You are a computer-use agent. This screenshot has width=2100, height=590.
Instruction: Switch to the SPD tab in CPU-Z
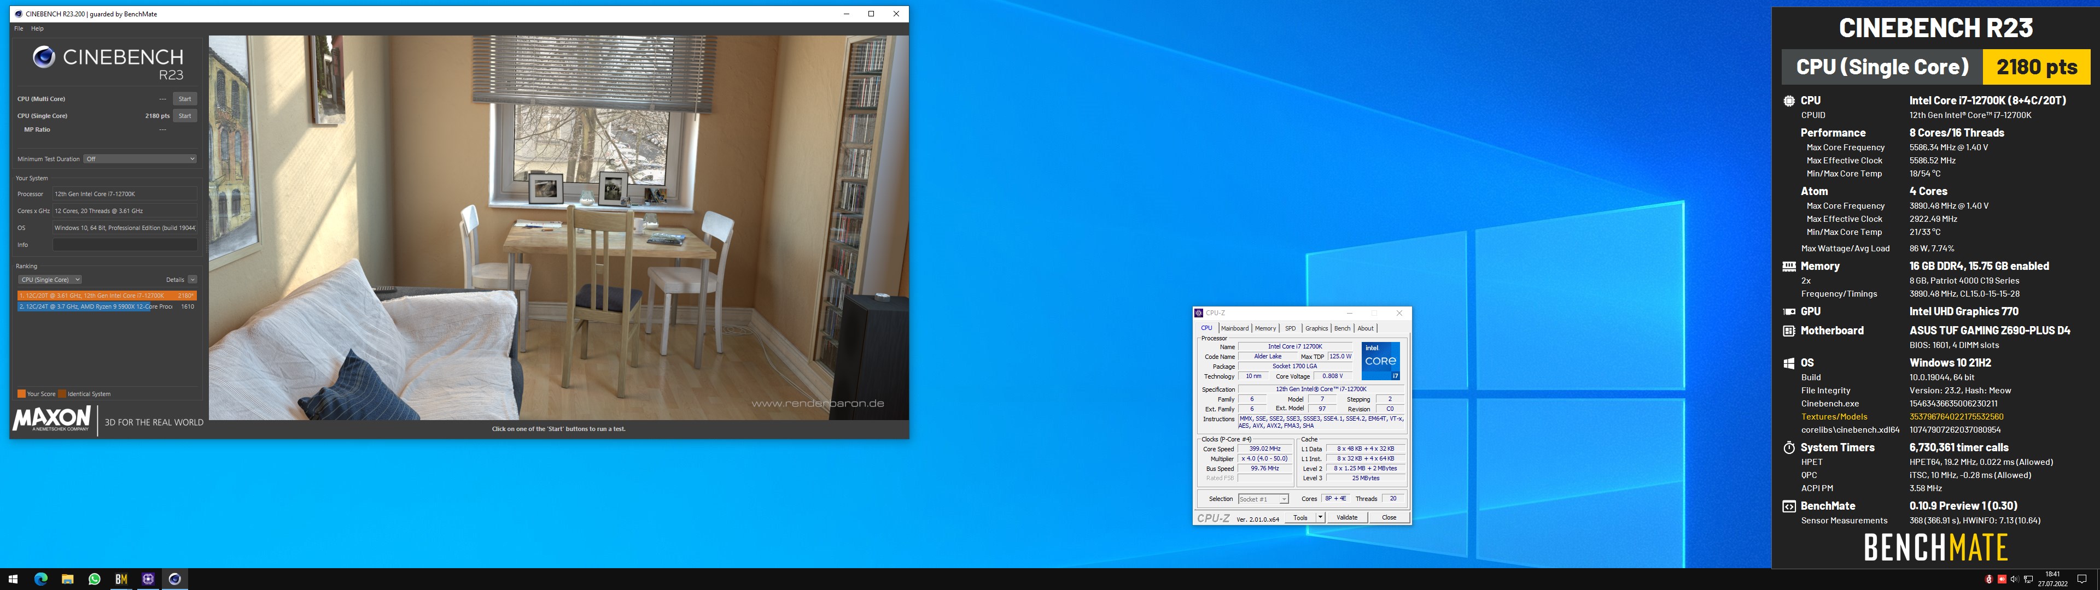coord(1291,328)
